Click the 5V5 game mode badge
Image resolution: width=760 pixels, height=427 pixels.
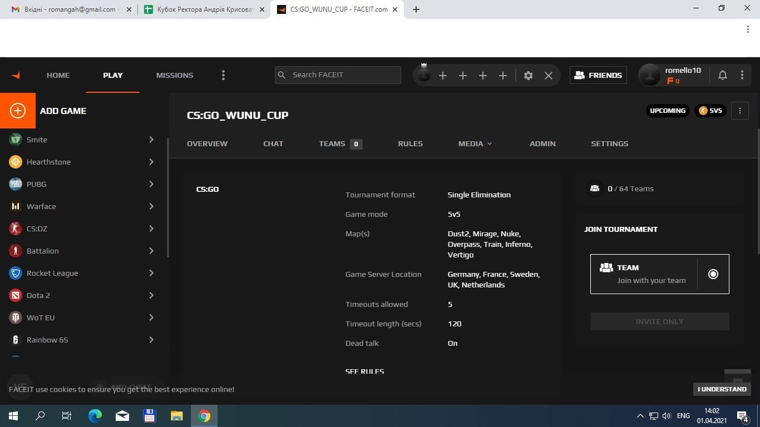click(x=710, y=111)
